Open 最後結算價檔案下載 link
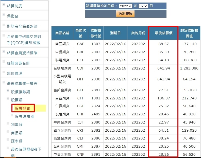 click(x=26, y=152)
